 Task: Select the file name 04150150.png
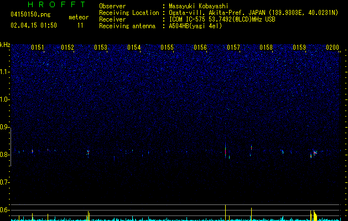coord(30,15)
